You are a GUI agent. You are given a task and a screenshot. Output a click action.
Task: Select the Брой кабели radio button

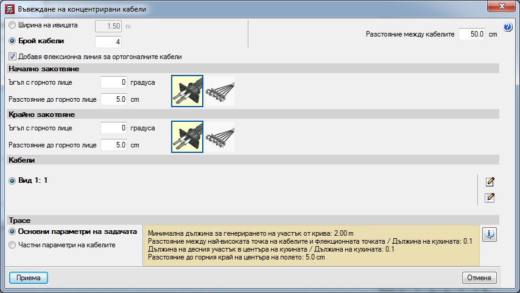coord(12,41)
